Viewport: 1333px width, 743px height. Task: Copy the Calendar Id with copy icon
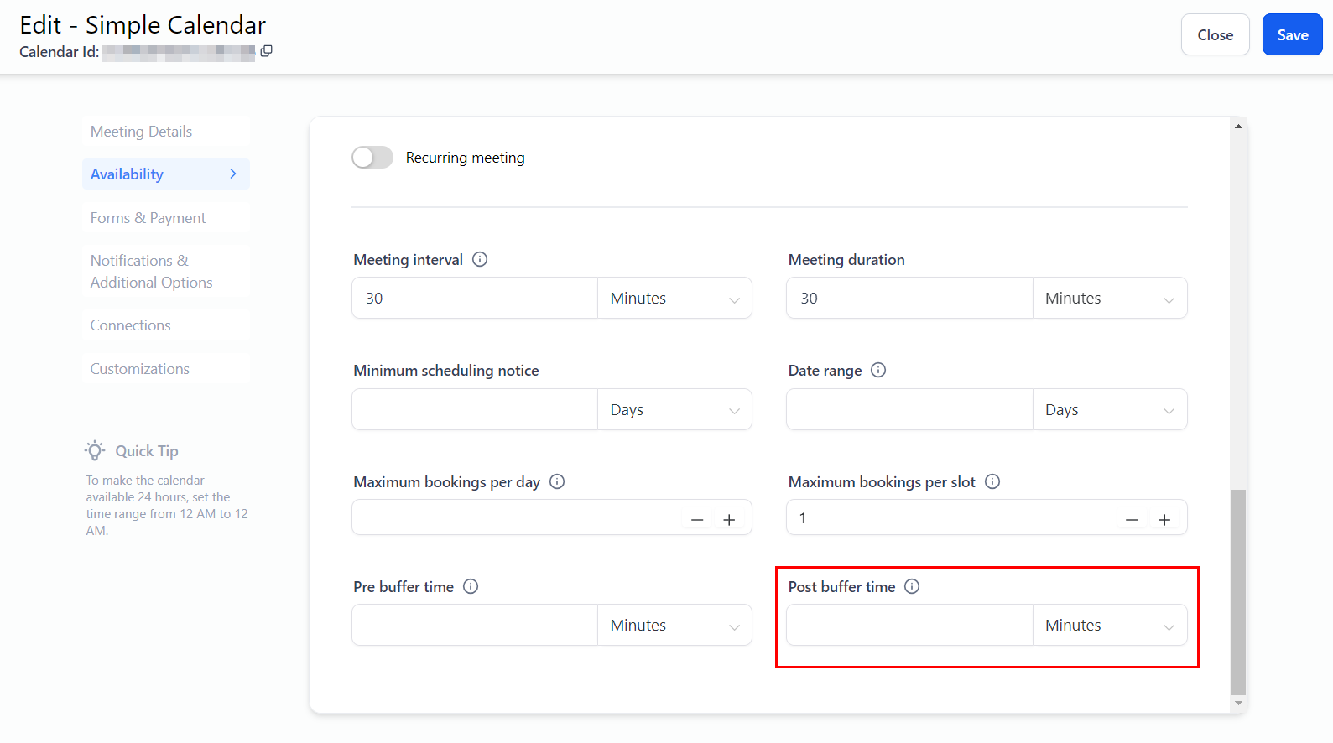(x=266, y=51)
